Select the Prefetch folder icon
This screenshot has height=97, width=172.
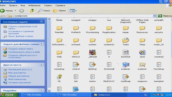click(x=76, y=28)
